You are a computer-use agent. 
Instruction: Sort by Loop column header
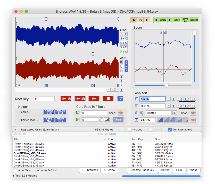tap(119, 139)
